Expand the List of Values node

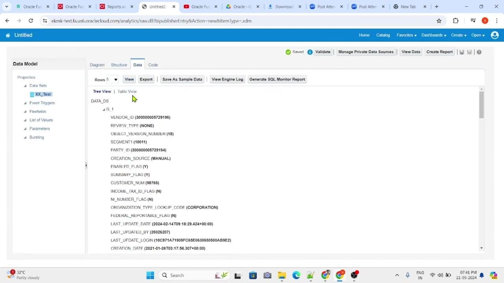tap(25, 120)
